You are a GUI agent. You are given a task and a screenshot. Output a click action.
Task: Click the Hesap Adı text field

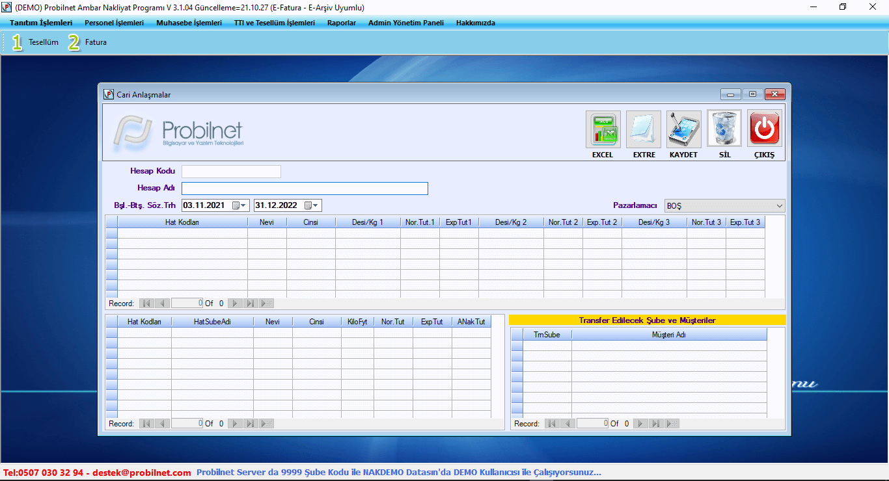coord(305,188)
